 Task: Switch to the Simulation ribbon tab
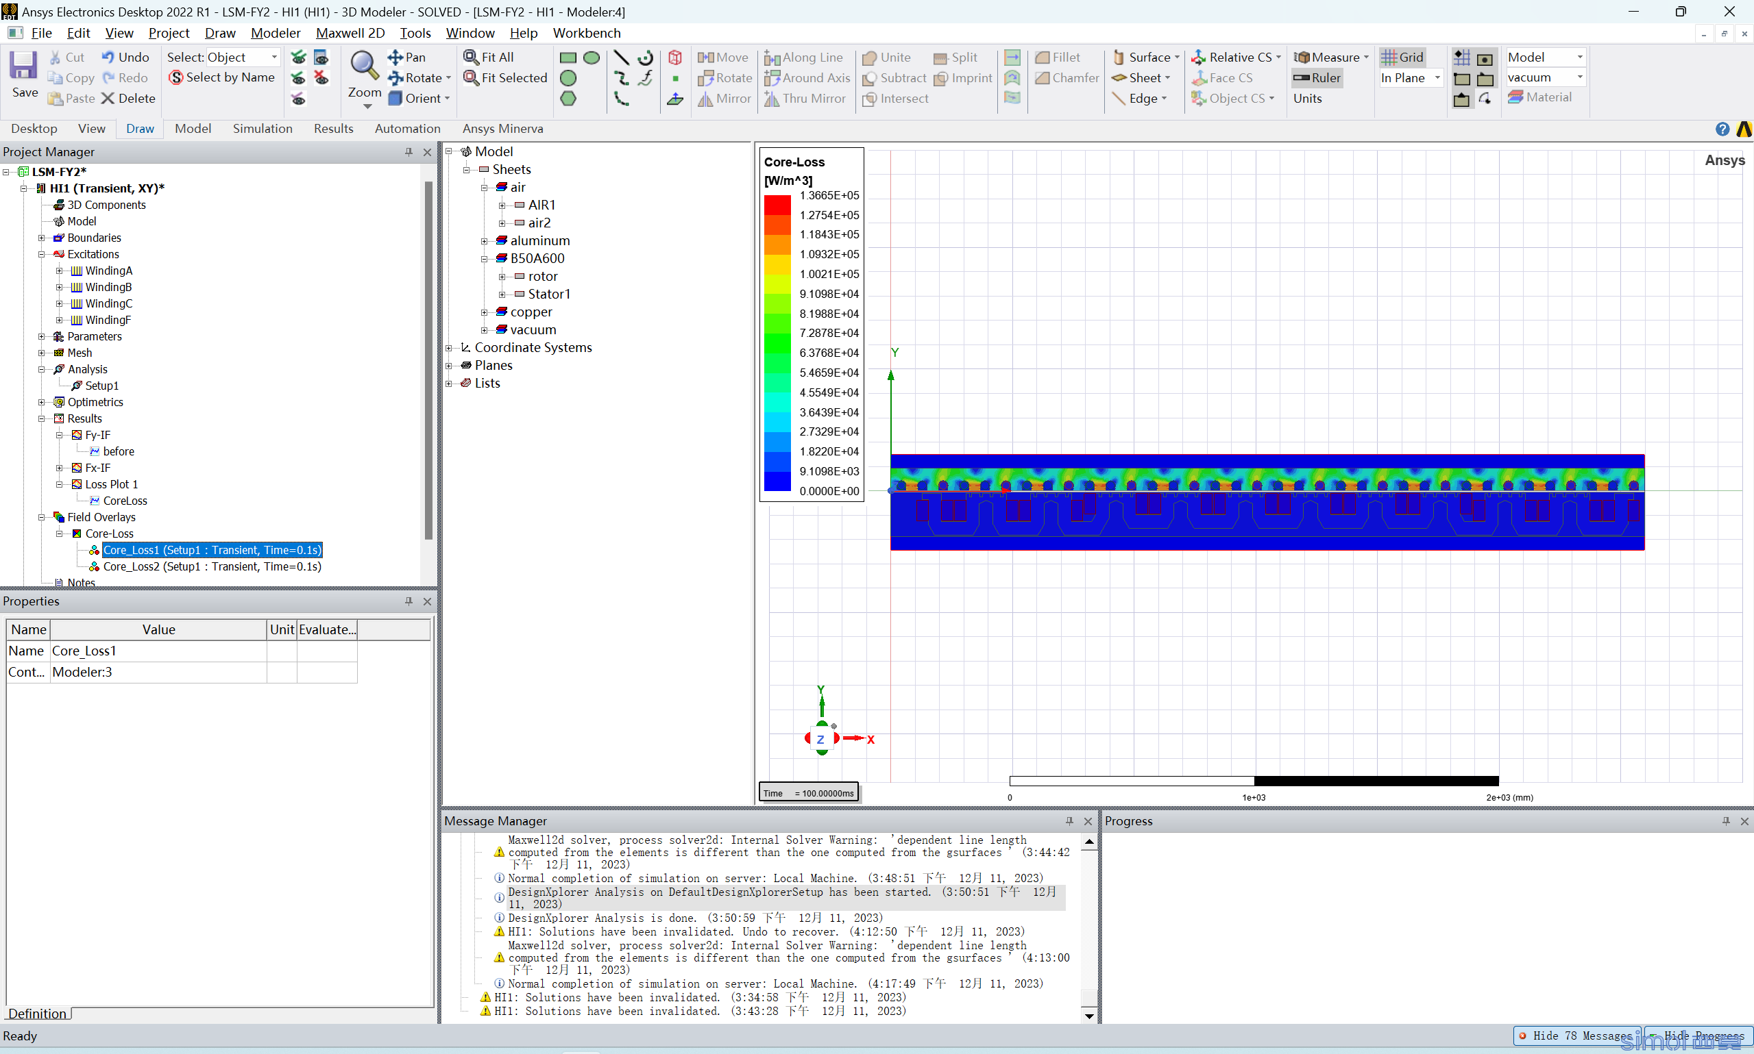click(x=263, y=129)
